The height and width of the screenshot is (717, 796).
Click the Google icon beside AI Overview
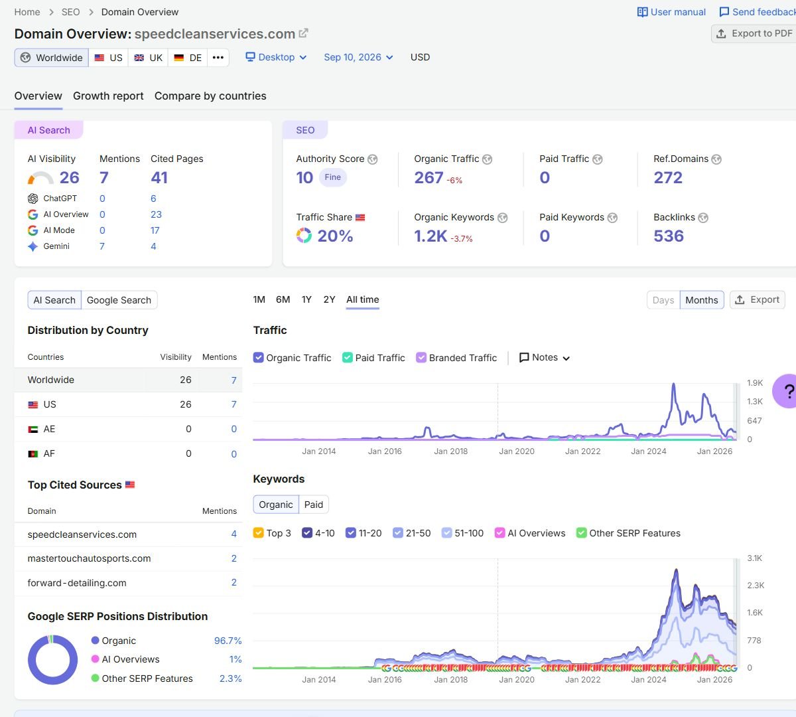point(33,214)
